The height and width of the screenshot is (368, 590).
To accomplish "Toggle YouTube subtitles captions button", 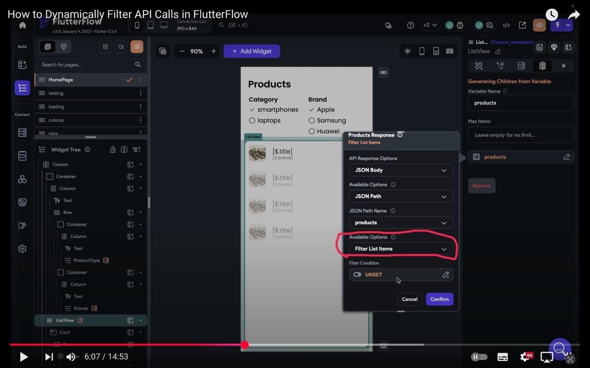I will click(x=503, y=357).
